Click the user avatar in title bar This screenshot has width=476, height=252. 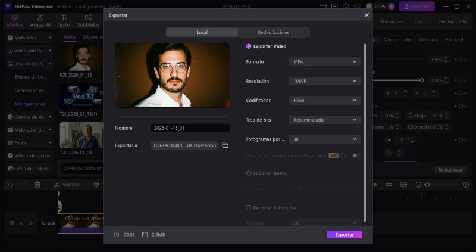tap(369, 7)
